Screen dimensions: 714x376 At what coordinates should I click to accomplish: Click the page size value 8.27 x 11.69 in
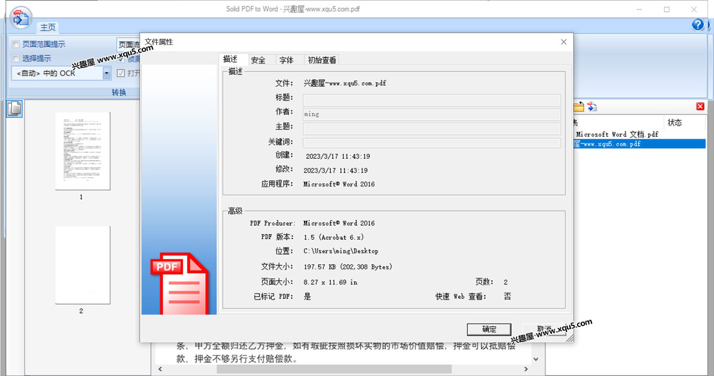[x=330, y=282]
